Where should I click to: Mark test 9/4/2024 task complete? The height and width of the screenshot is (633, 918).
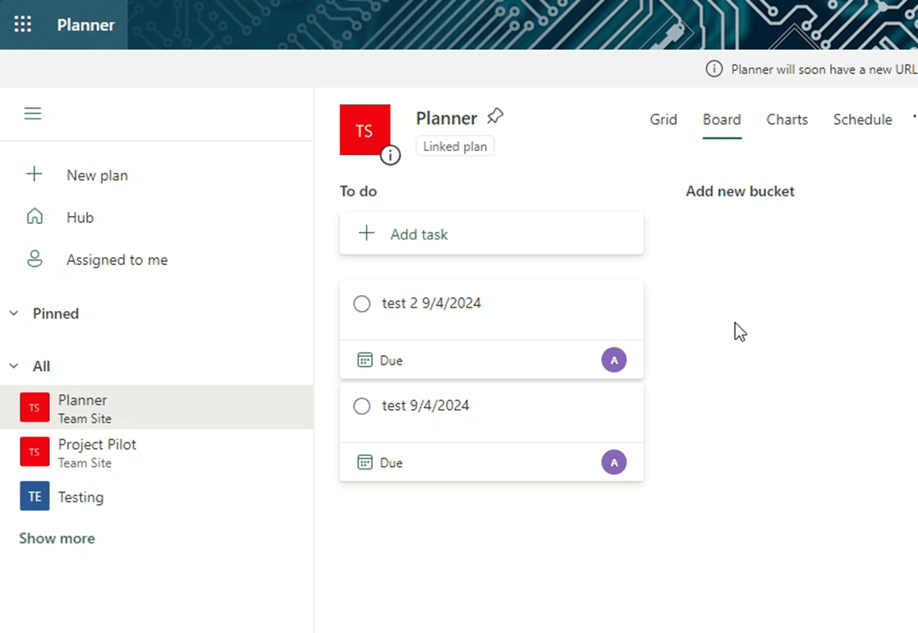click(362, 406)
